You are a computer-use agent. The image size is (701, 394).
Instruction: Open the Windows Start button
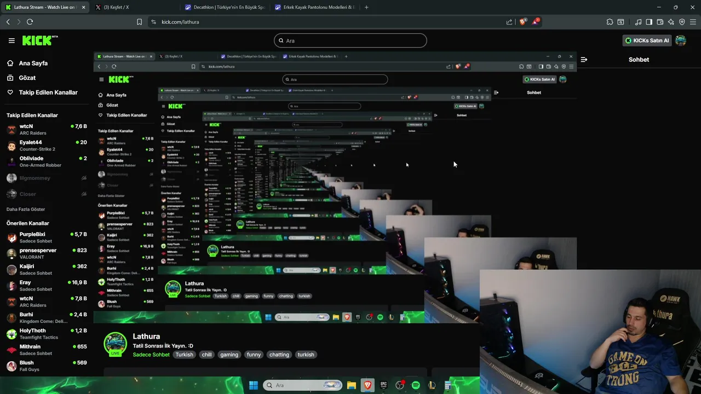pos(254,385)
